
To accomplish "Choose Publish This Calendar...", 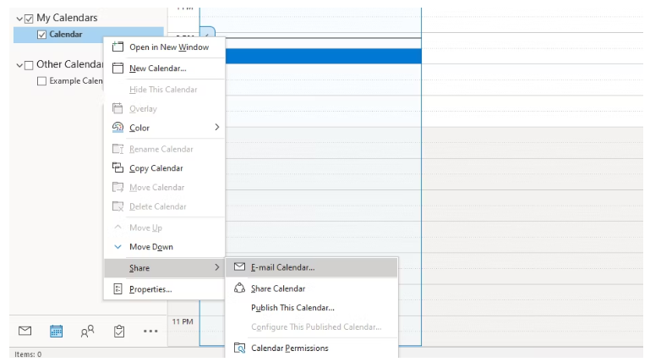I will [311, 308].
